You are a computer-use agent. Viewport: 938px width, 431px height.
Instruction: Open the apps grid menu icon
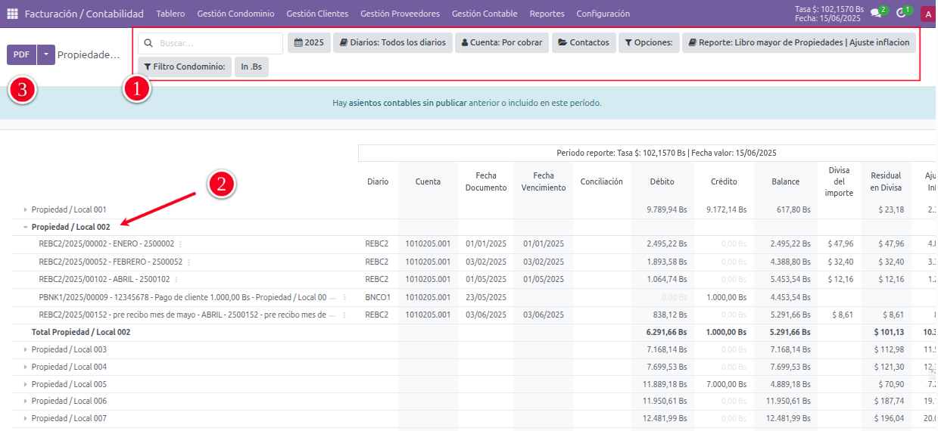coord(12,14)
